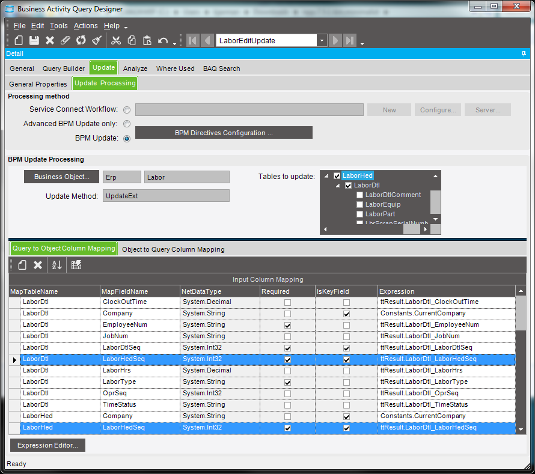This screenshot has width=535, height=474.
Task: Open the File menu
Action: click(19, 26)
